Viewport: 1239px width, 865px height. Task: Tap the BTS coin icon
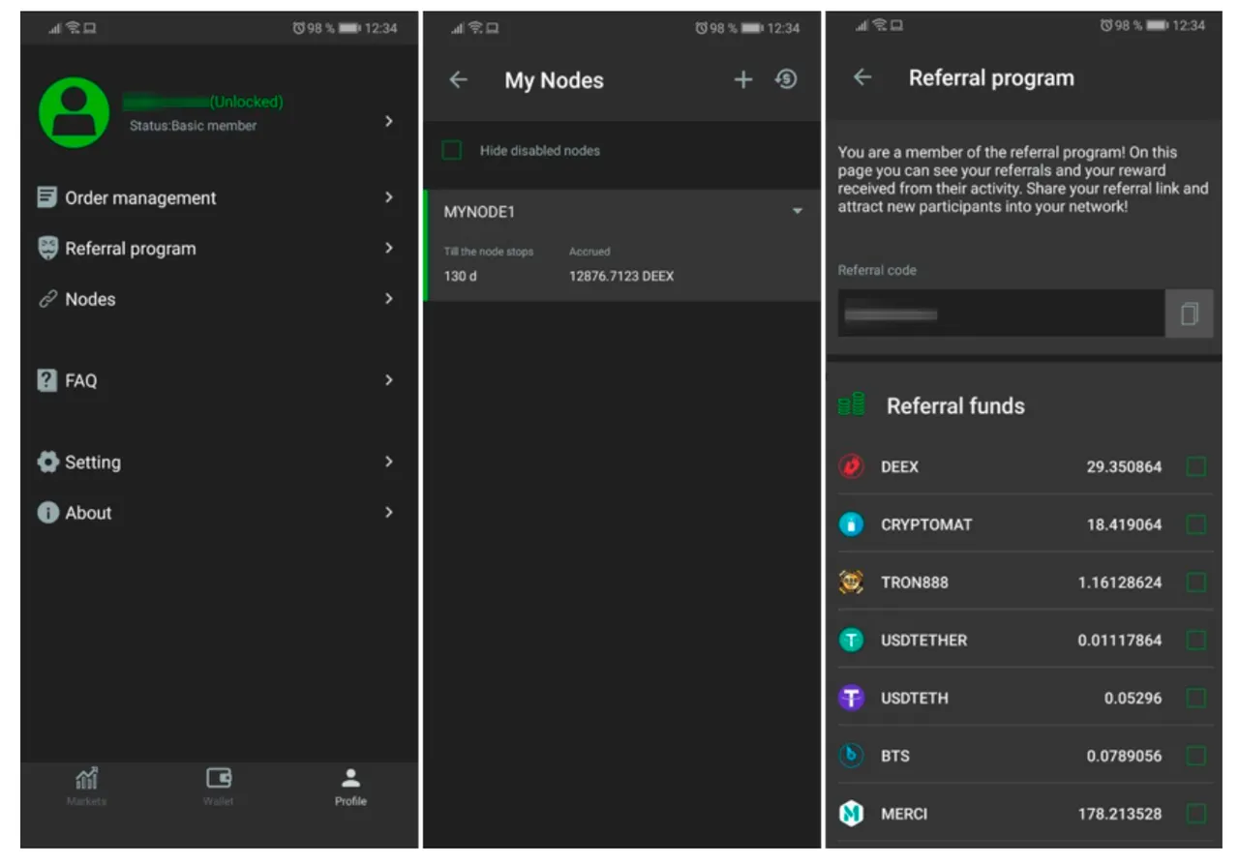click(x=851, y=756)
